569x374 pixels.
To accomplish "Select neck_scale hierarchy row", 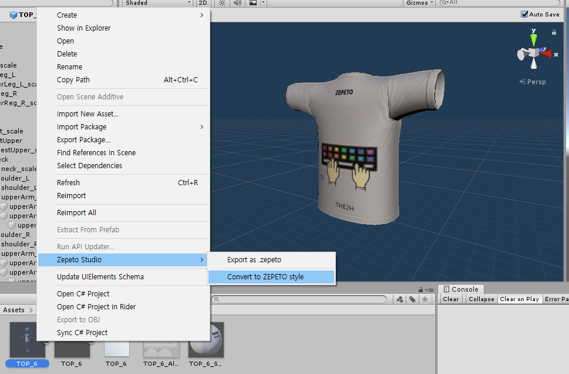I will (x=19, y=169).
